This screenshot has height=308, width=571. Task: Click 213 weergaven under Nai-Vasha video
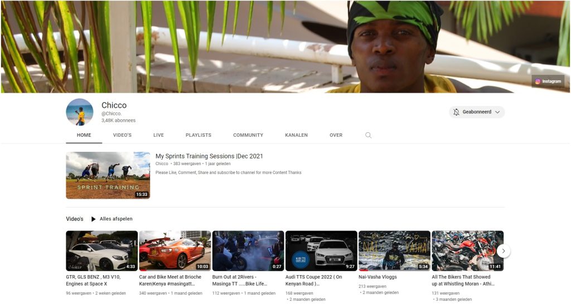[x=372, y=286]
